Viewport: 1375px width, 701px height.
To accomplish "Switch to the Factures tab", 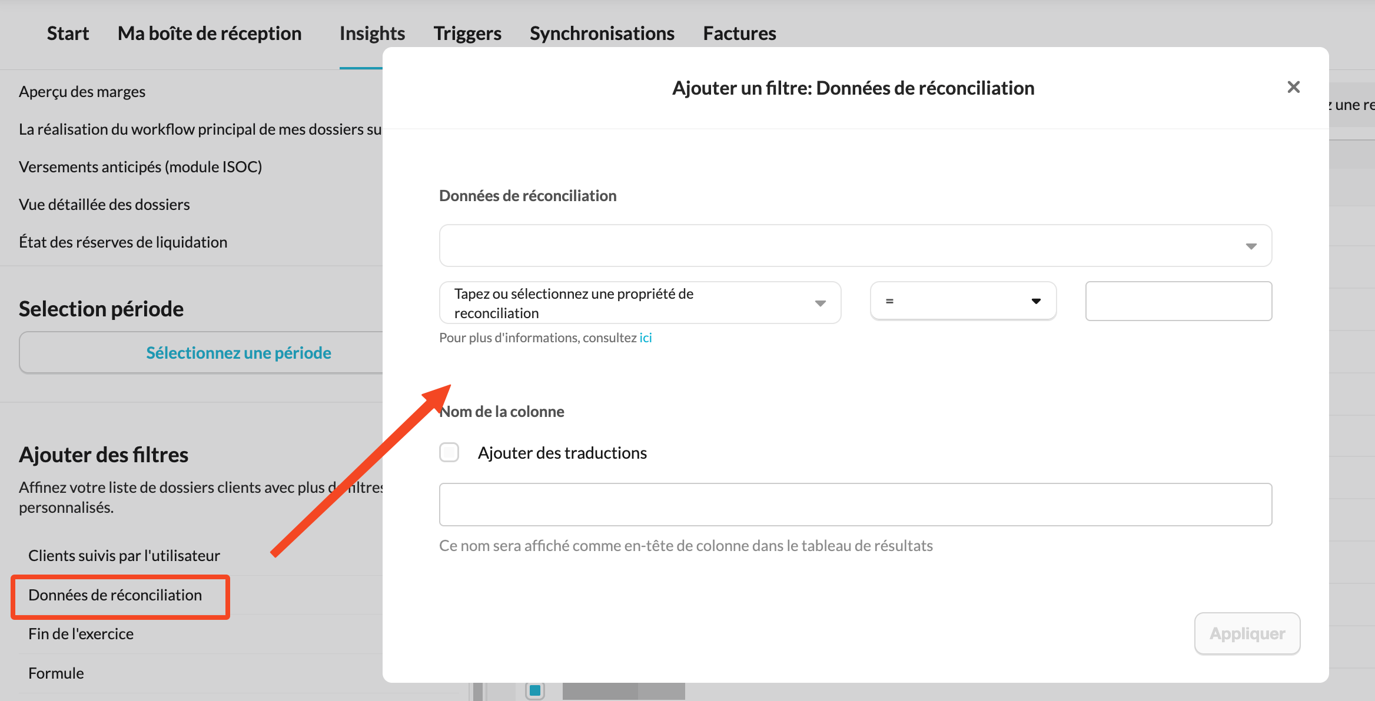I will 739,34.
